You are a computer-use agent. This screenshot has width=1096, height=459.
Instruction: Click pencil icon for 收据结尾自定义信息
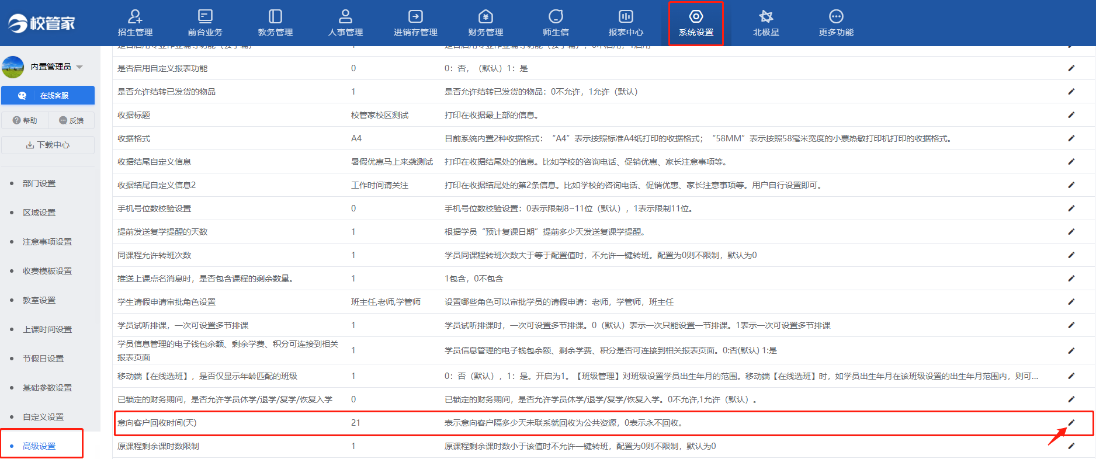pyautogui.click(x=1071, y=162)
